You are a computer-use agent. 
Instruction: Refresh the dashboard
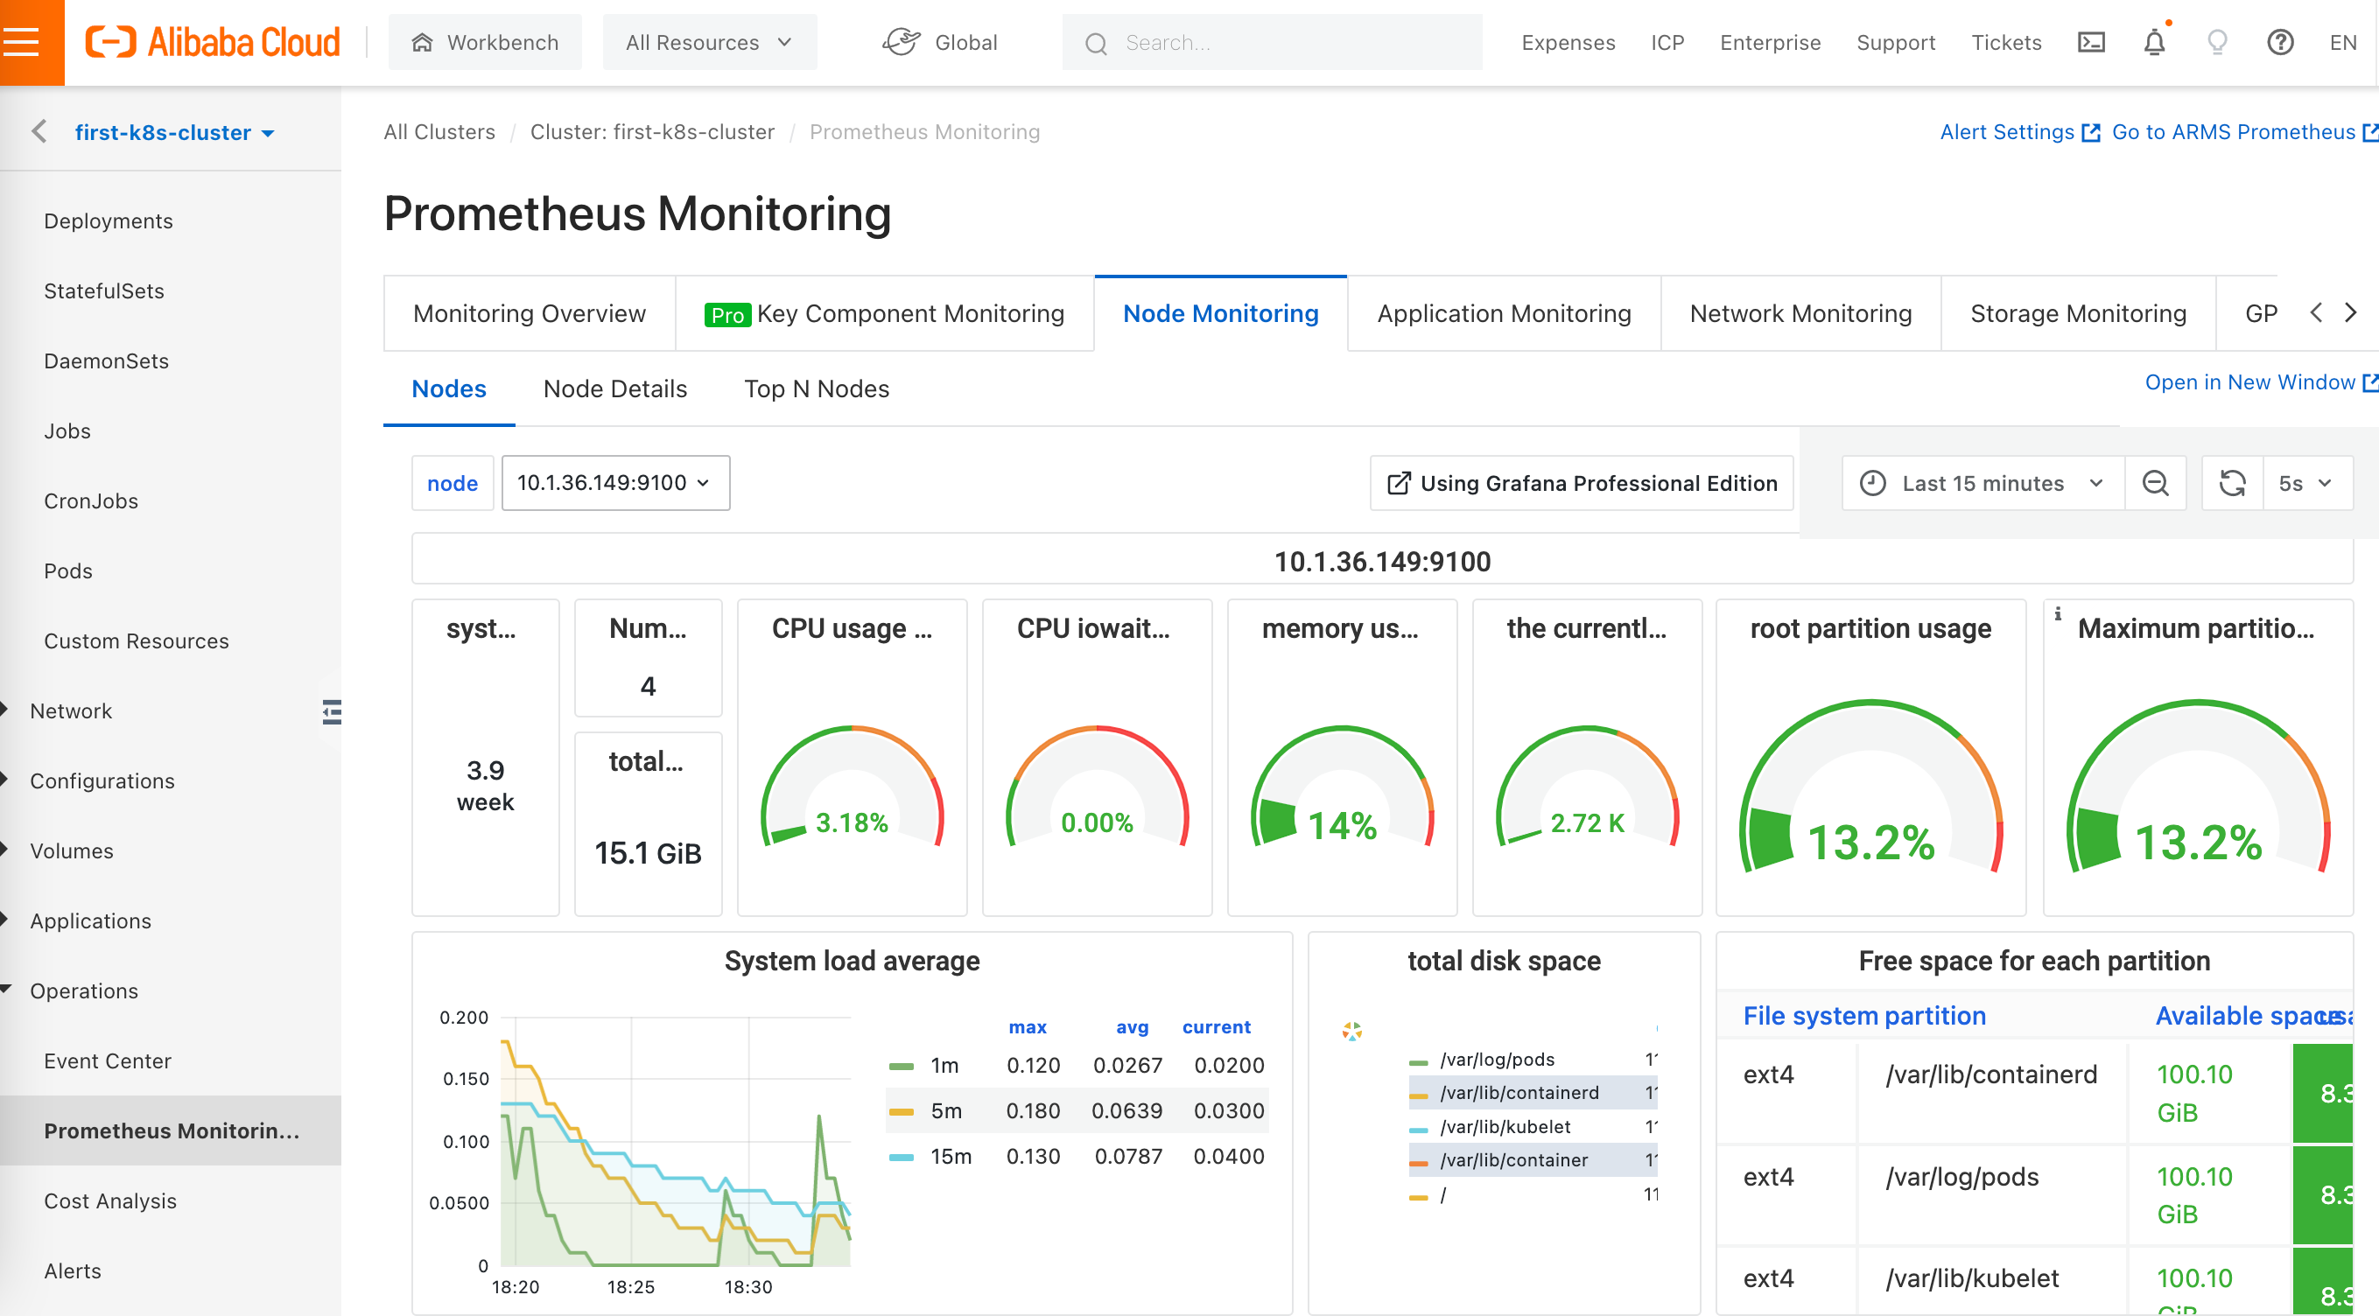coord(2231,483)
